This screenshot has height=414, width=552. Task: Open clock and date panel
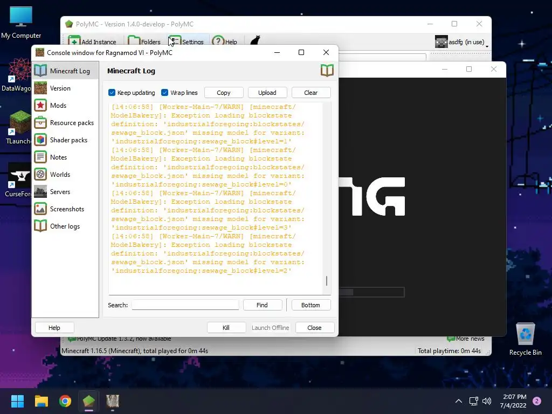pos(513,401)
